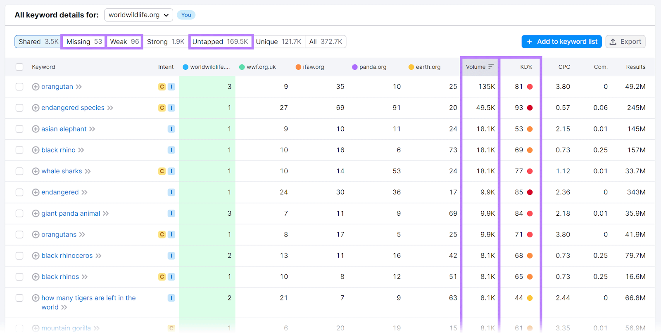
Task: Expand the black rhinos keyword chevrons
Action: [x=85, y=277]
